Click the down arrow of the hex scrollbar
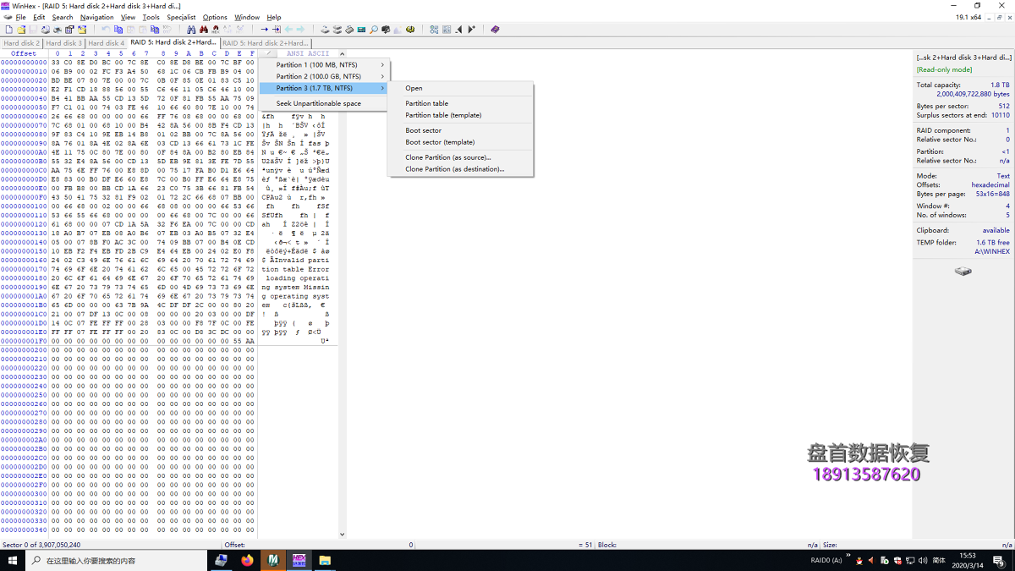Image resolution: width=1015 pixels, height=571 pixels. click(342, 534)
